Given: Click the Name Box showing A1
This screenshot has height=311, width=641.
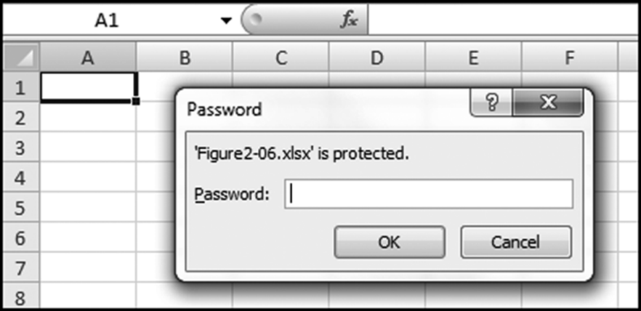Looking at the screenshot, I should coord(109,21).
